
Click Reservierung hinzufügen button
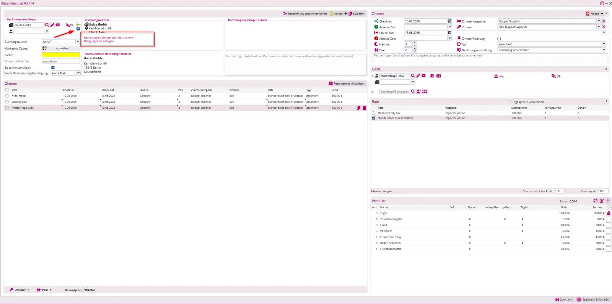[347, 84]
